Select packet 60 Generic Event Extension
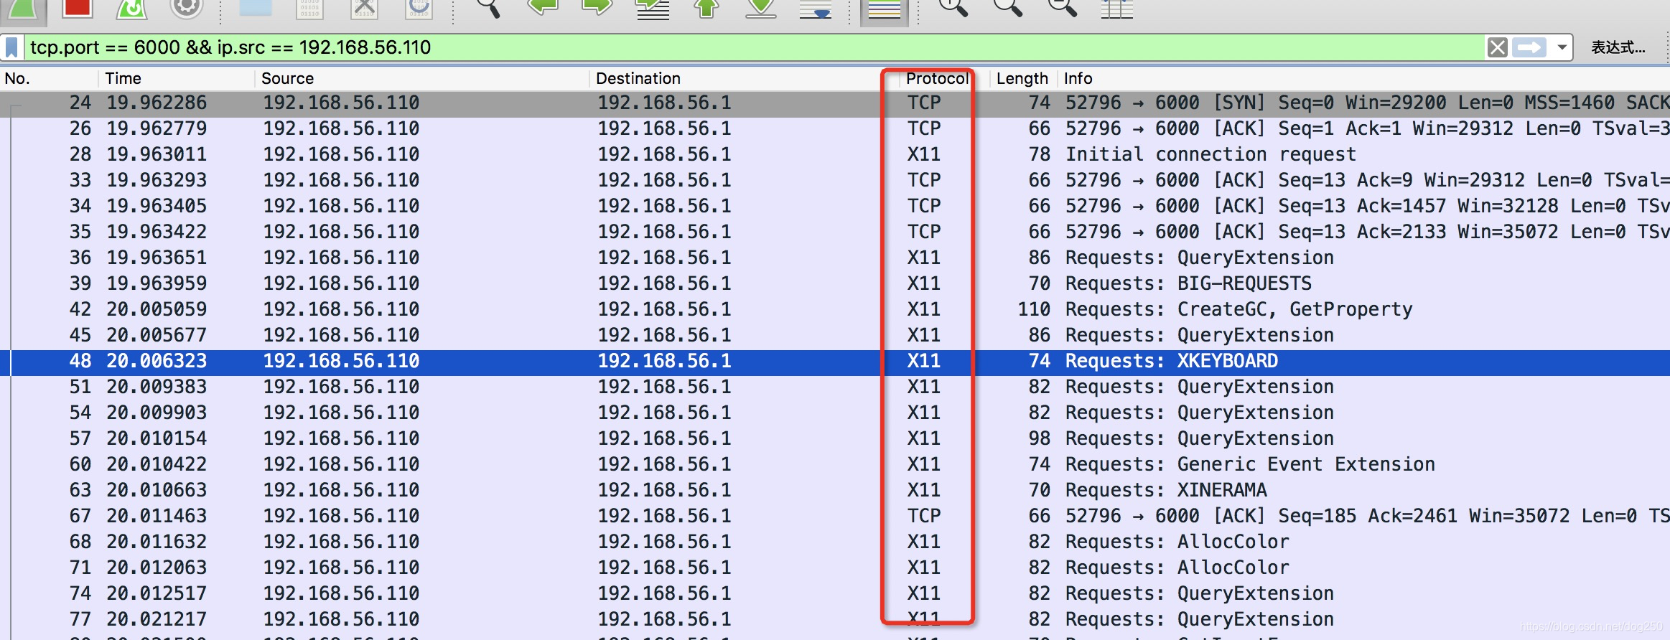 [835, 464]
